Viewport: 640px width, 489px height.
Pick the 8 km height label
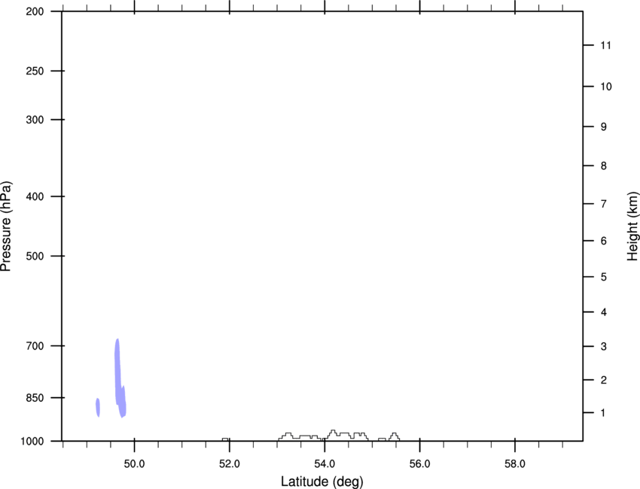tap(603, 166)
